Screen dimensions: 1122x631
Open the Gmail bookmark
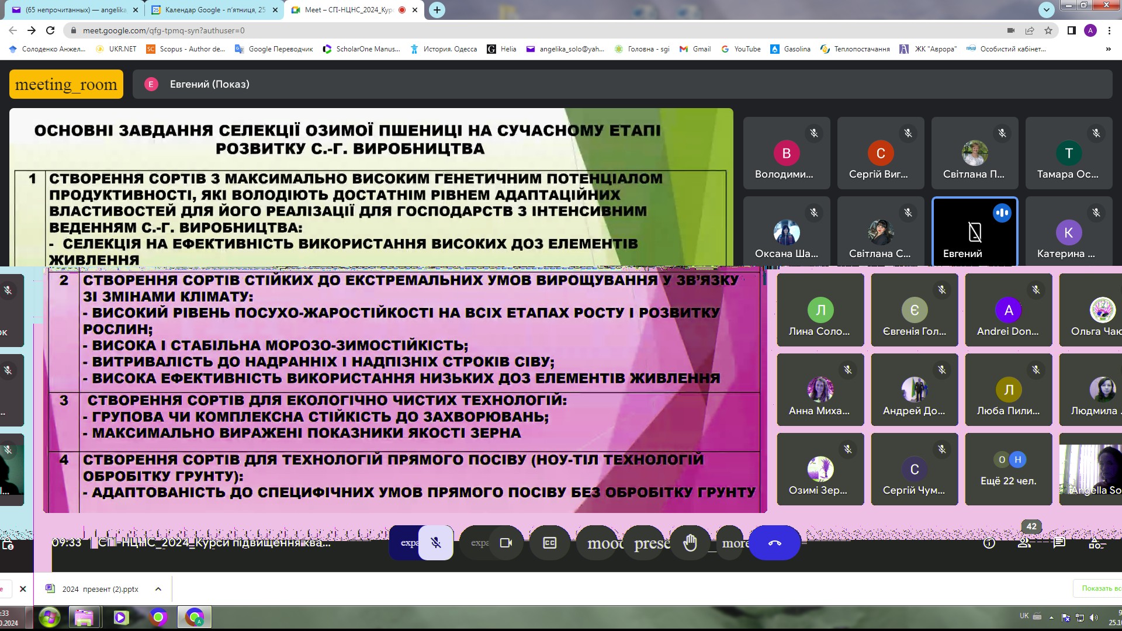pos(695,49)
